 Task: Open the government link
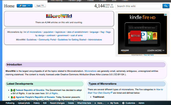click(63, 35)
